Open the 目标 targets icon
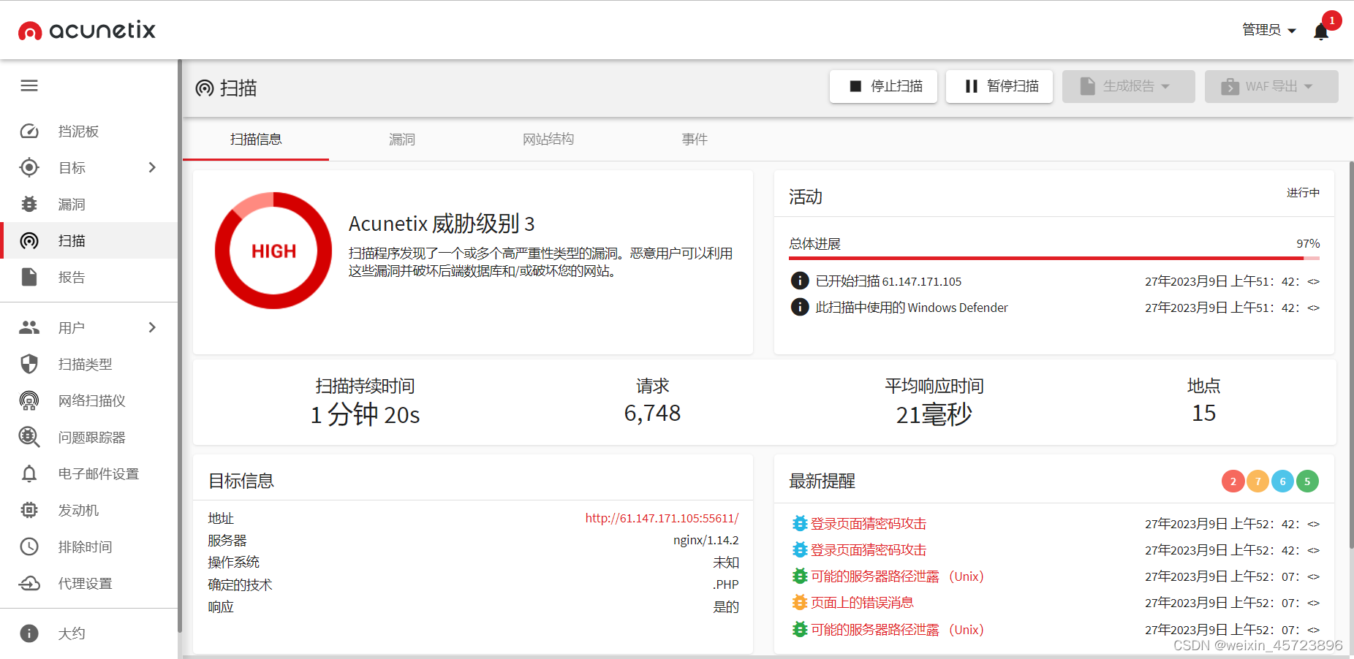Image resolution: width=1354 pixels, height=659 pixels. [29, 167]
